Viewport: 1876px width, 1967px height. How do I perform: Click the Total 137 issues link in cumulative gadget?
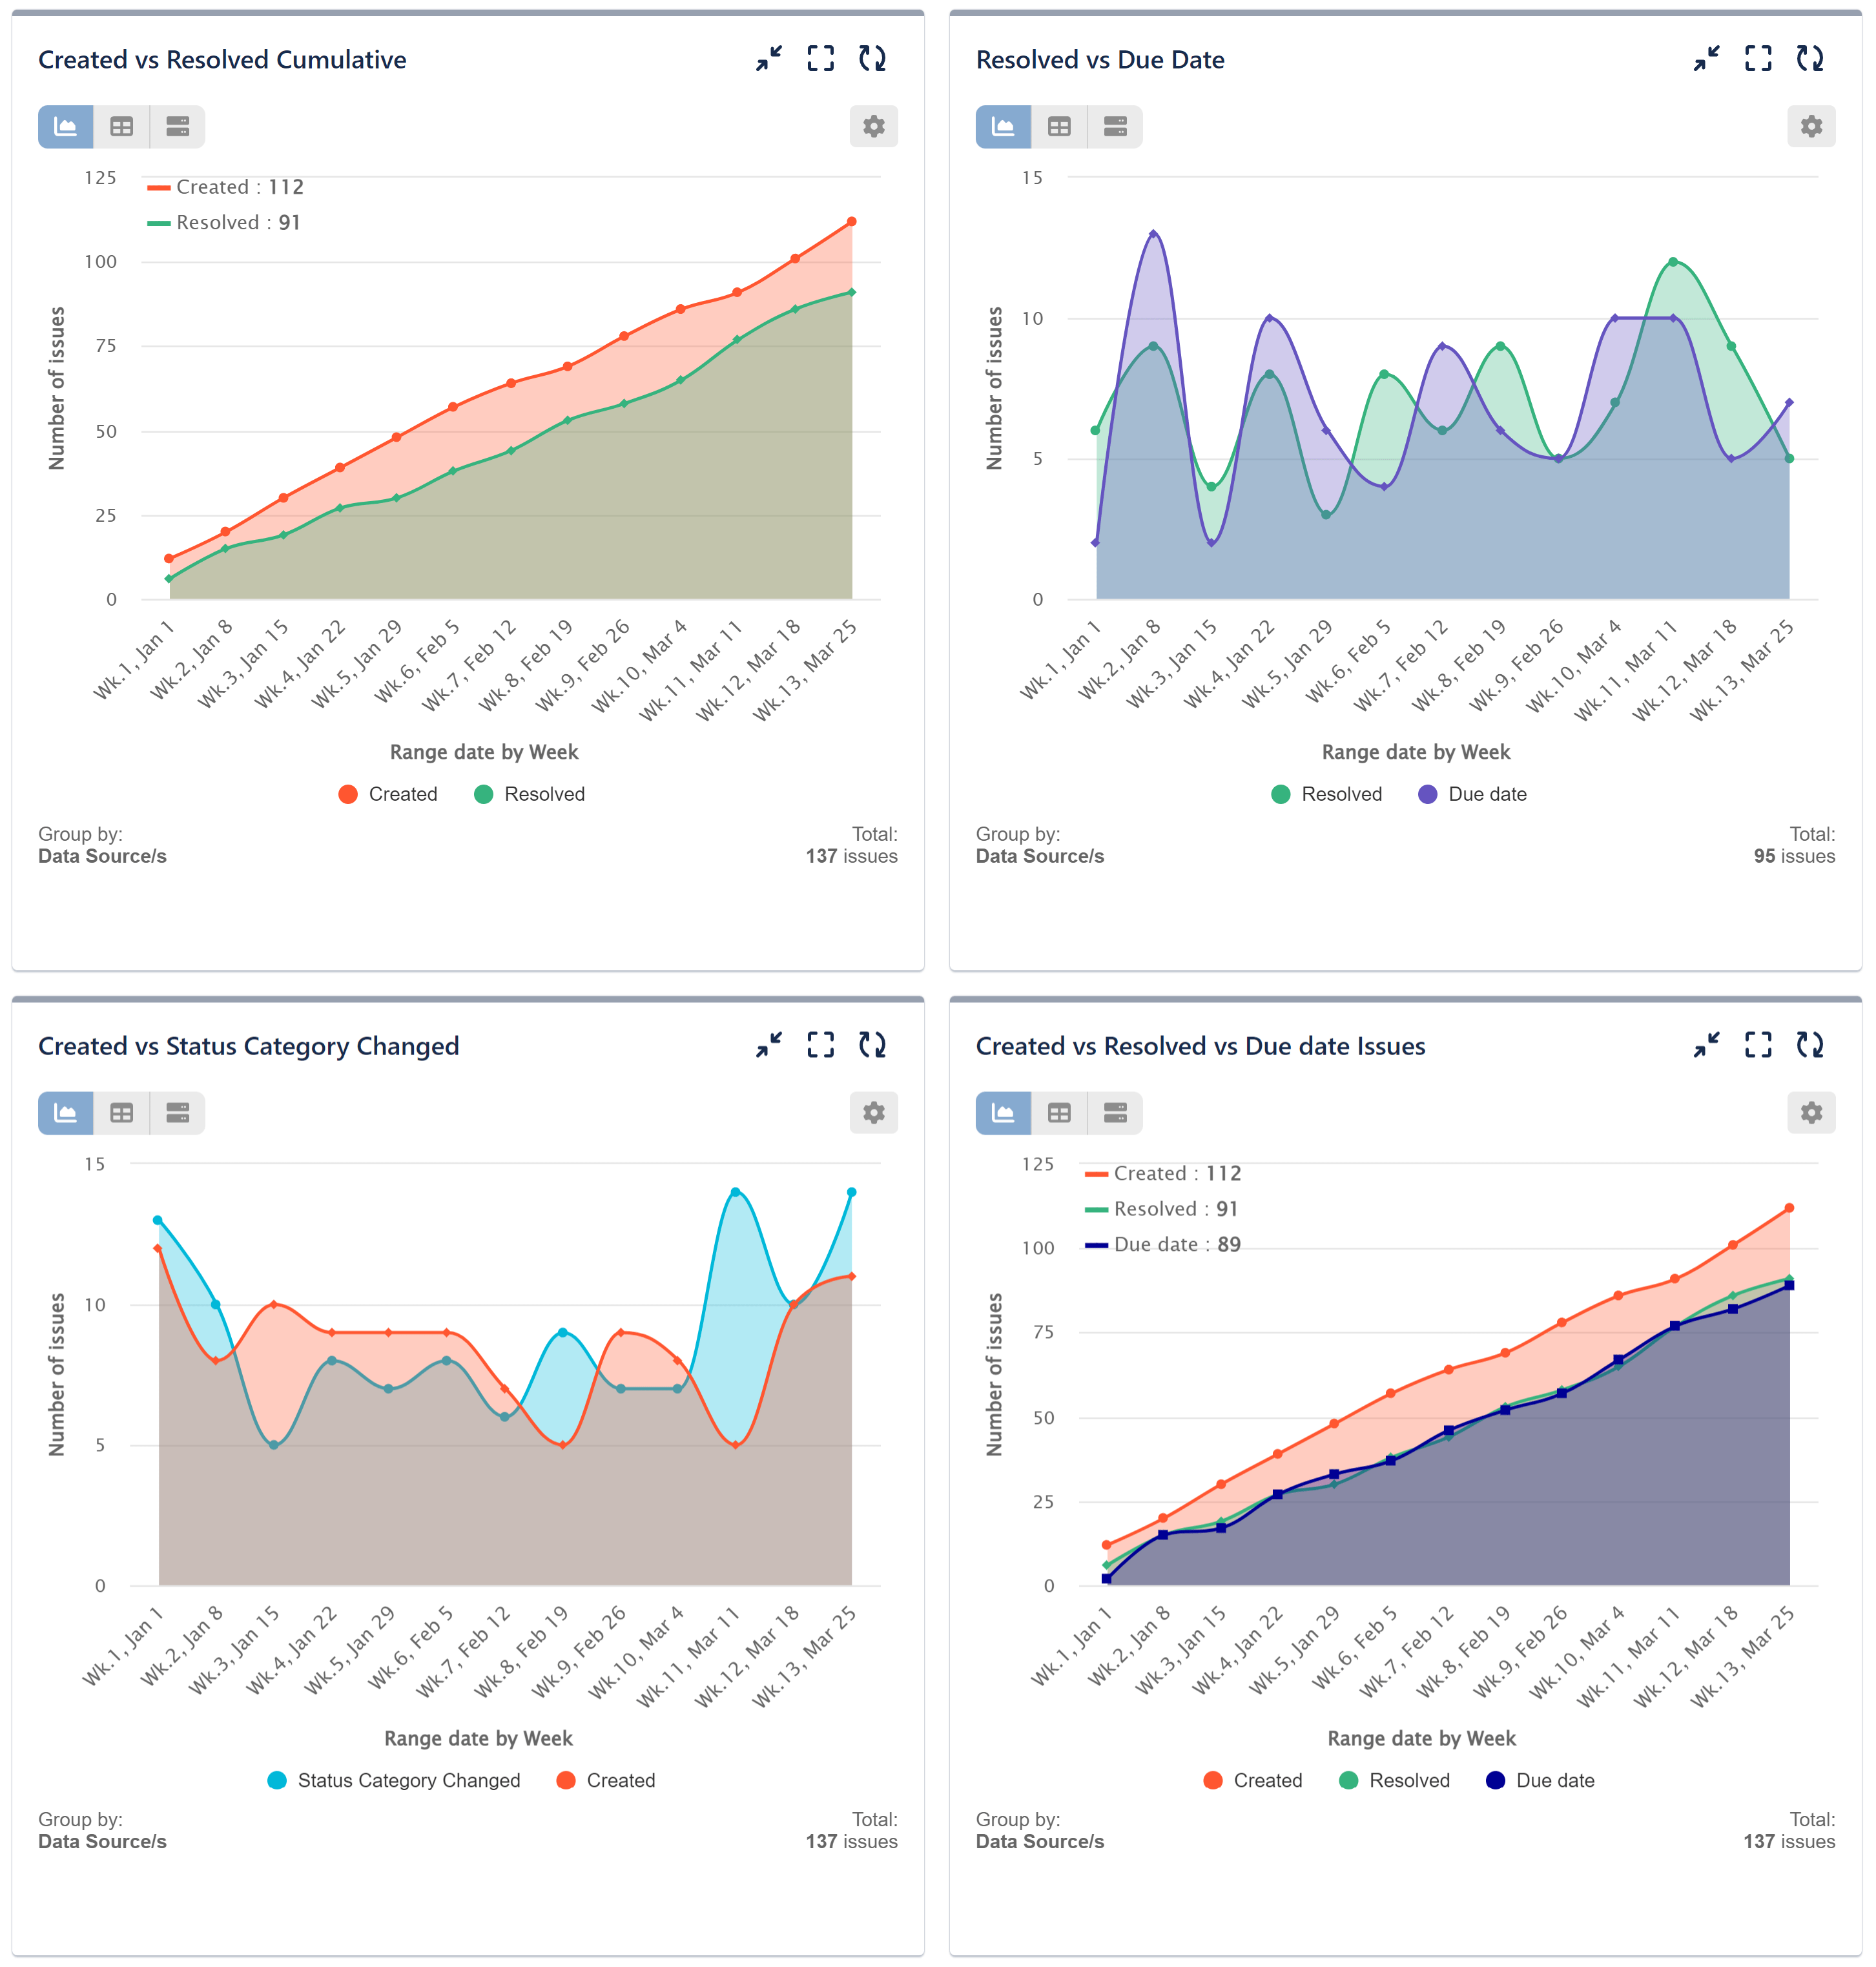point(851,856)
